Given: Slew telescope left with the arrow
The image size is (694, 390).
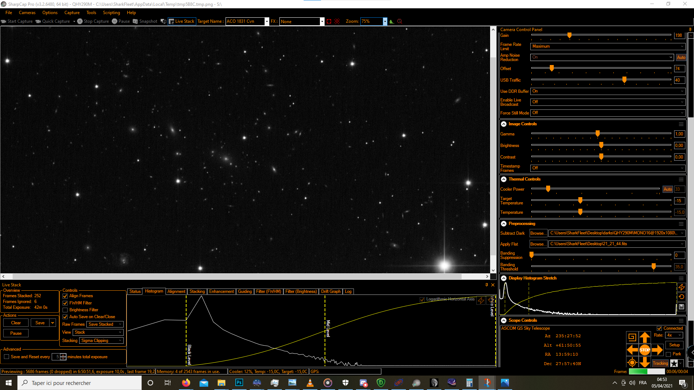Looking at the screenshot, I should click(632, 350).
